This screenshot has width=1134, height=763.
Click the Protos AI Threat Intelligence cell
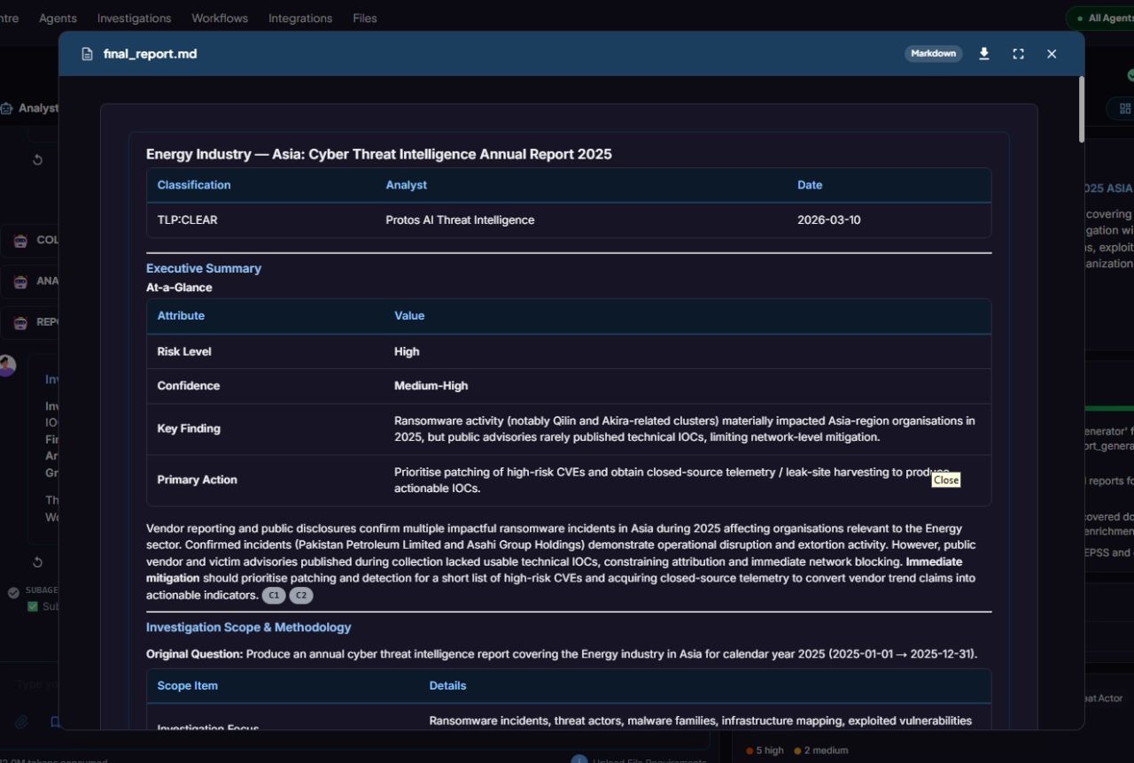tap(460, 220)
